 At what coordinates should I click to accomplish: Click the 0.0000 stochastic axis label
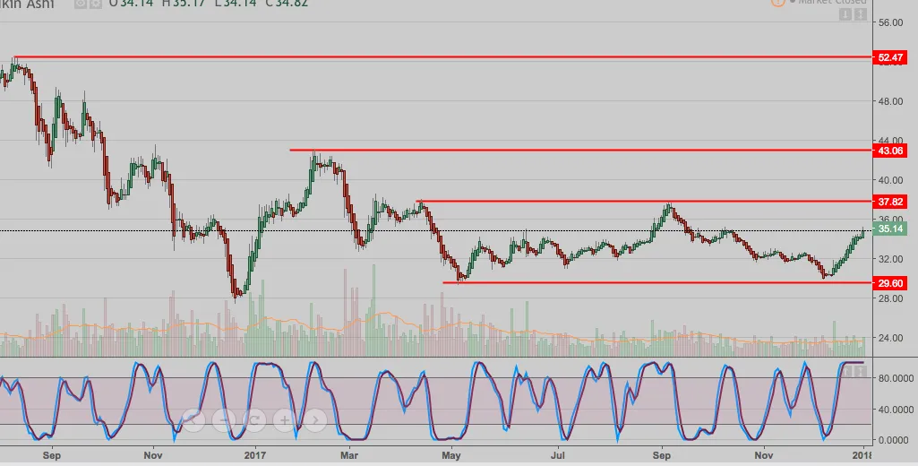[x=893, y=440]
